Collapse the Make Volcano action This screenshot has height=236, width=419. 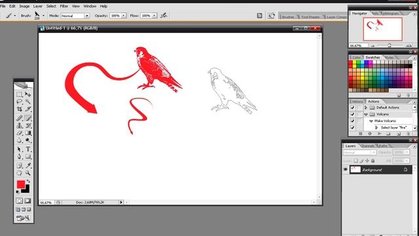coord(371,121)
